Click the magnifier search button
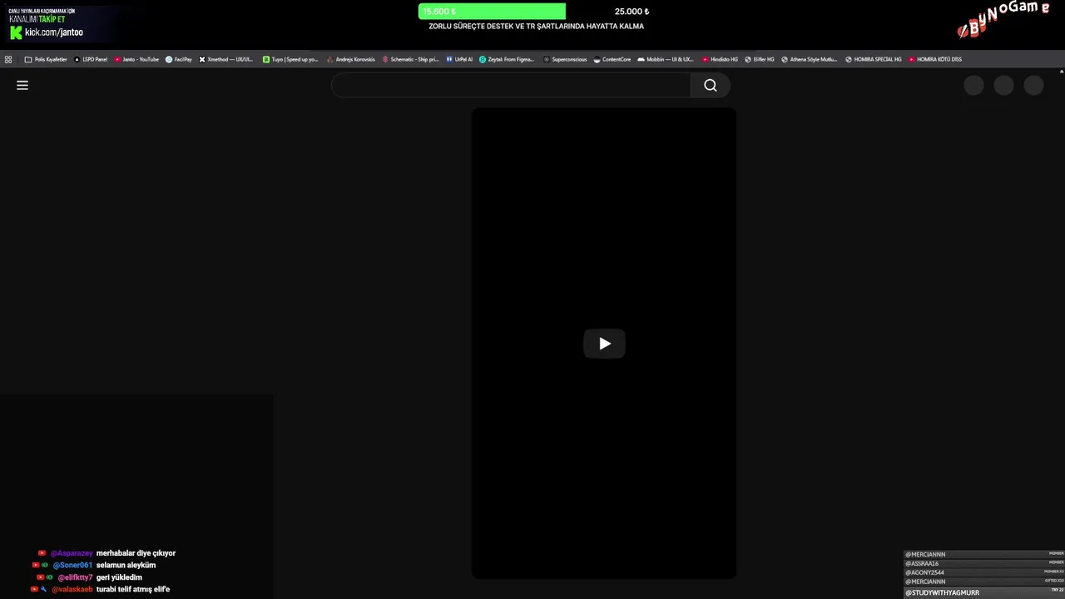The height and width of the screenshot is (599, 1065). pyautogui.click(x=710, y=85)
